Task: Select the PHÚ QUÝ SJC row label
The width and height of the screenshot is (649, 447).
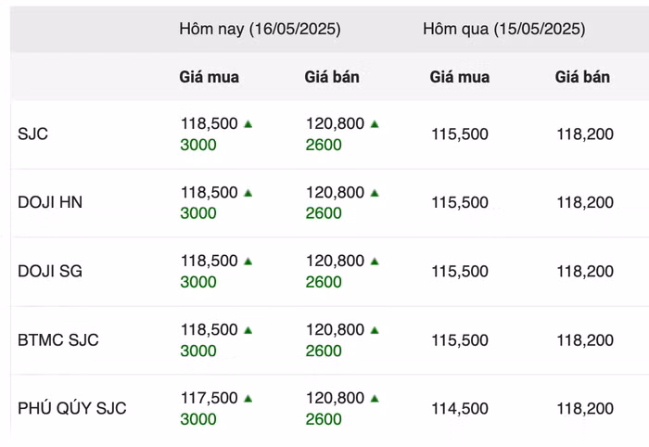Action: click(x=72, y=408)
